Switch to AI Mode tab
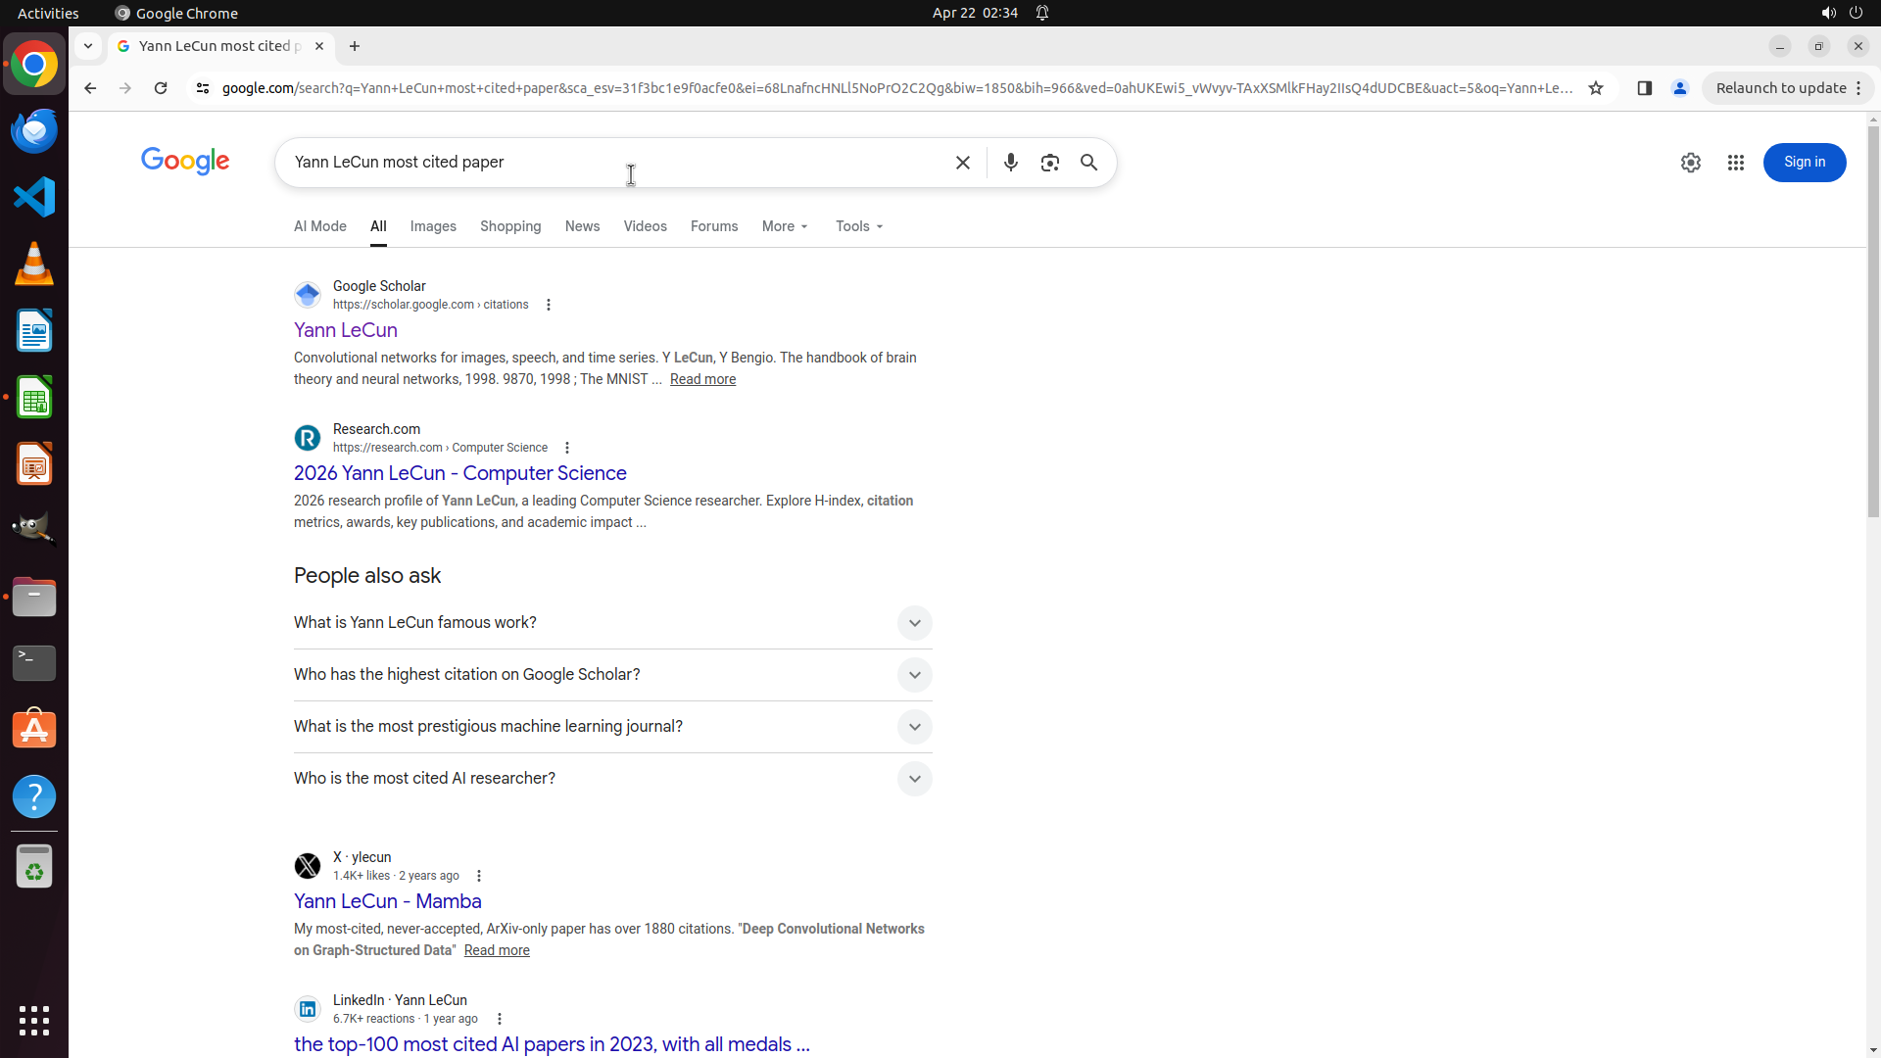Viewport: 1881px width, 1058px height. [319, 226]
